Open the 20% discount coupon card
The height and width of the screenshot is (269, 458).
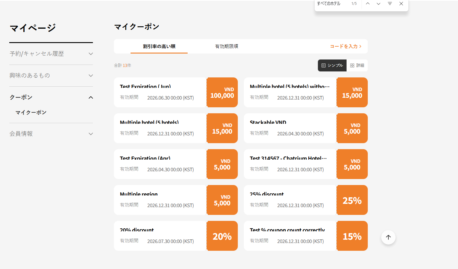(160, 236)
